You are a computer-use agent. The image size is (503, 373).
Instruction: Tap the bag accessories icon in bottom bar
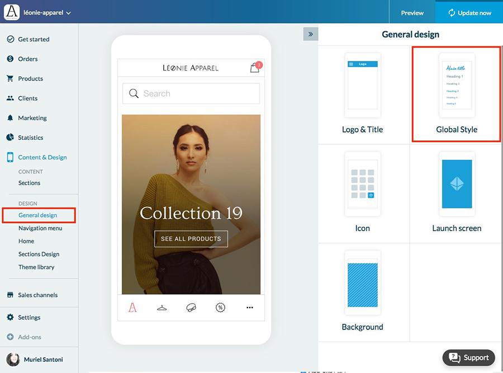191,308
